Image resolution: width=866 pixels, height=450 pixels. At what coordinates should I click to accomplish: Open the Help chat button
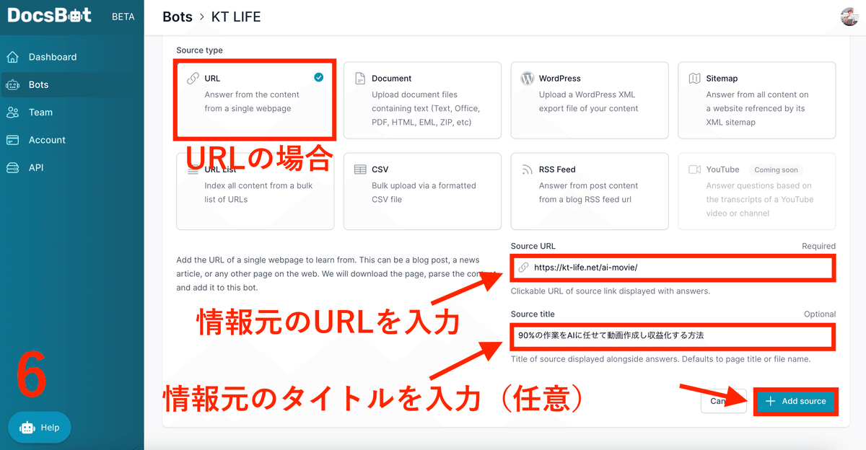point(40,428)
